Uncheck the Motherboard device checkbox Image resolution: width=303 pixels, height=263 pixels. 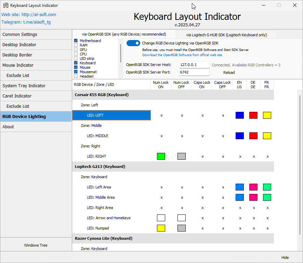(x=76, y=40)
